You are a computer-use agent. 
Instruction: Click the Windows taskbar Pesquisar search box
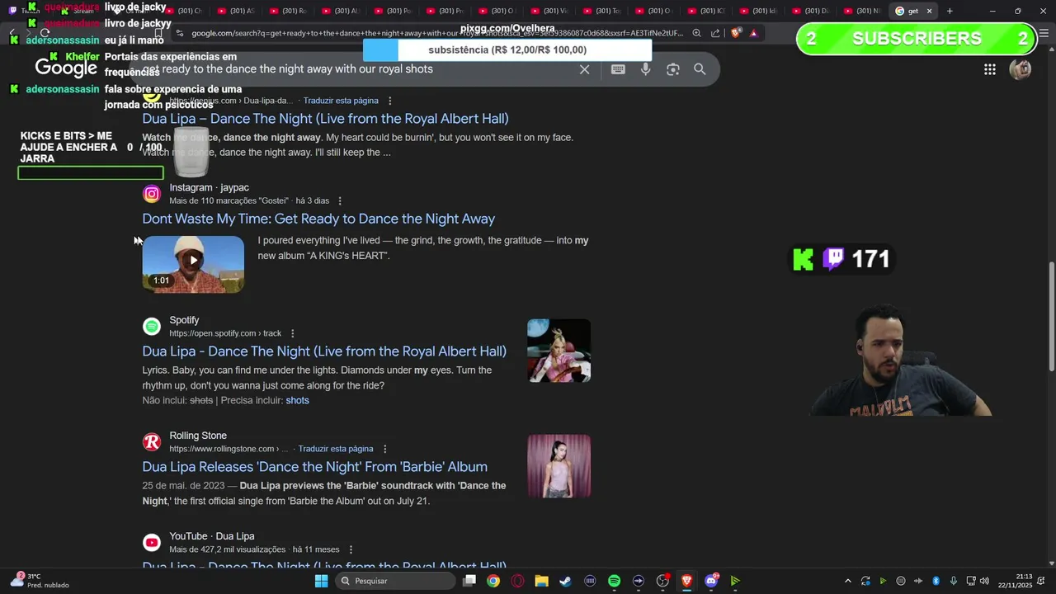coord(395,581)
